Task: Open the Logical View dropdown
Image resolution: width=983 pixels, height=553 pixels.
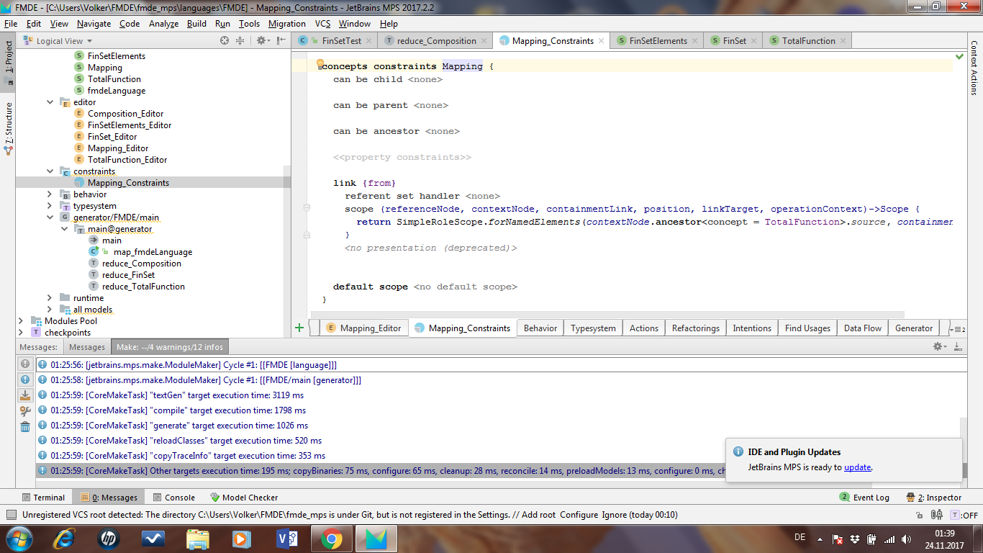Action: pos(64,41)
